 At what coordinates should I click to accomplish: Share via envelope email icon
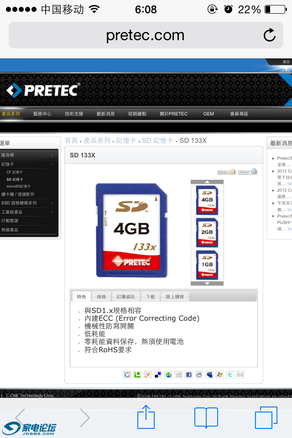point(240,375)
